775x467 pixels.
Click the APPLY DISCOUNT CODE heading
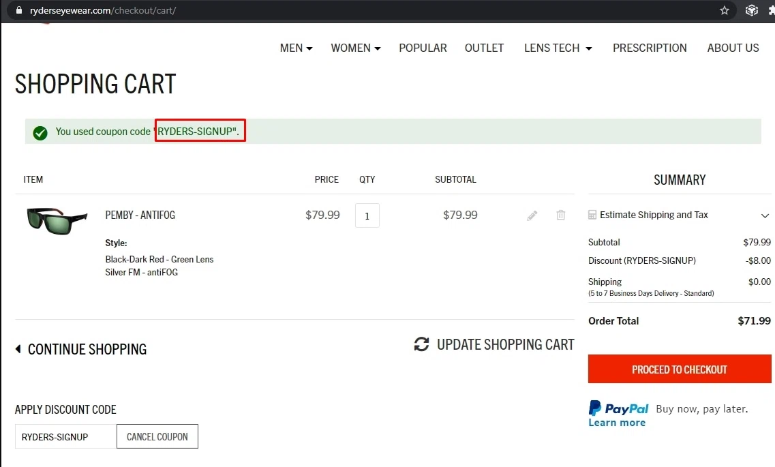[65, 410]
